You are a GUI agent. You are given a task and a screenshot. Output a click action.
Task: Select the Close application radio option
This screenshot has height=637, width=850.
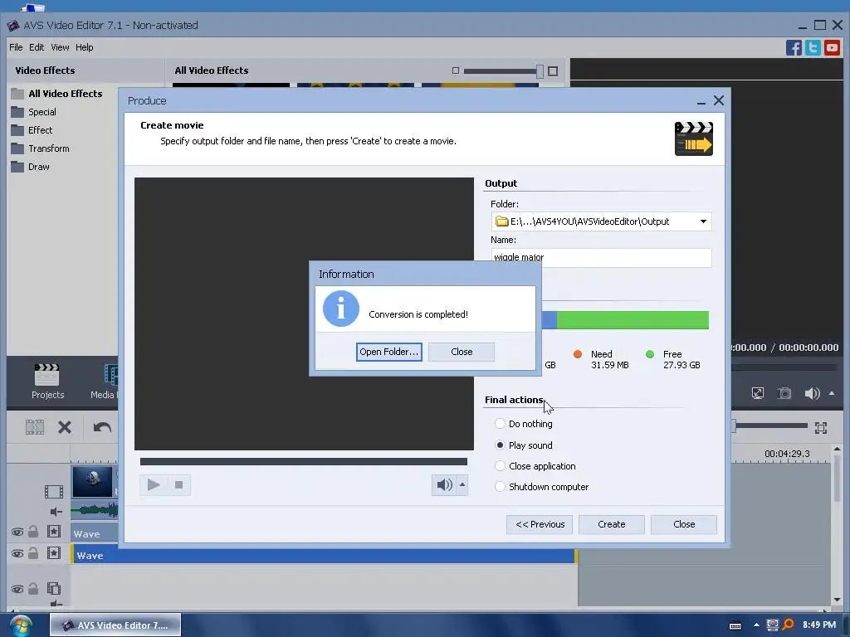coord(500,466)
